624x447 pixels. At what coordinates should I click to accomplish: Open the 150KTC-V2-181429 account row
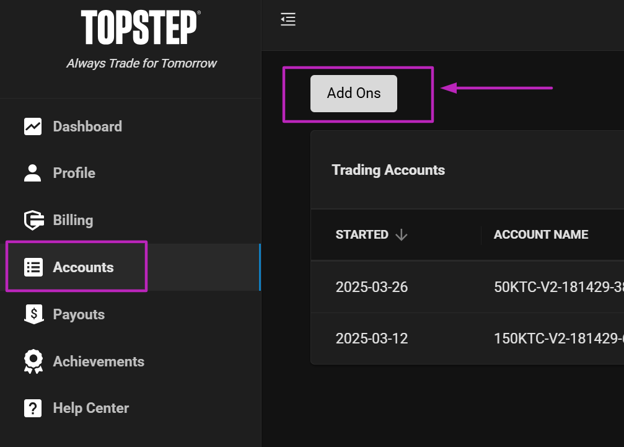click(467, 339)
